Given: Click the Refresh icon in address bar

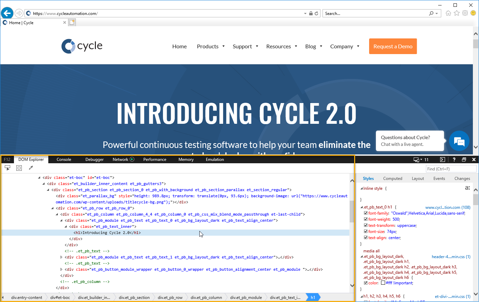Looking at the screenshot, I should (316, 13).
